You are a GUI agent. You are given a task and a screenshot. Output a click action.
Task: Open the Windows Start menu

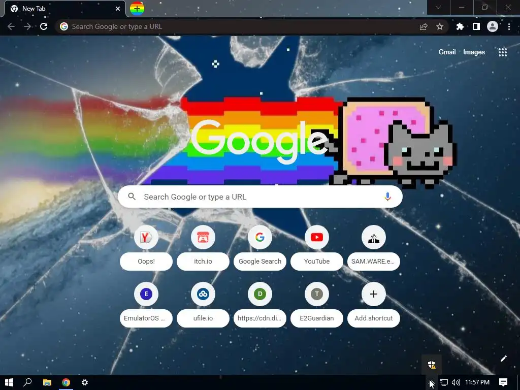click(x=9, y=382)
